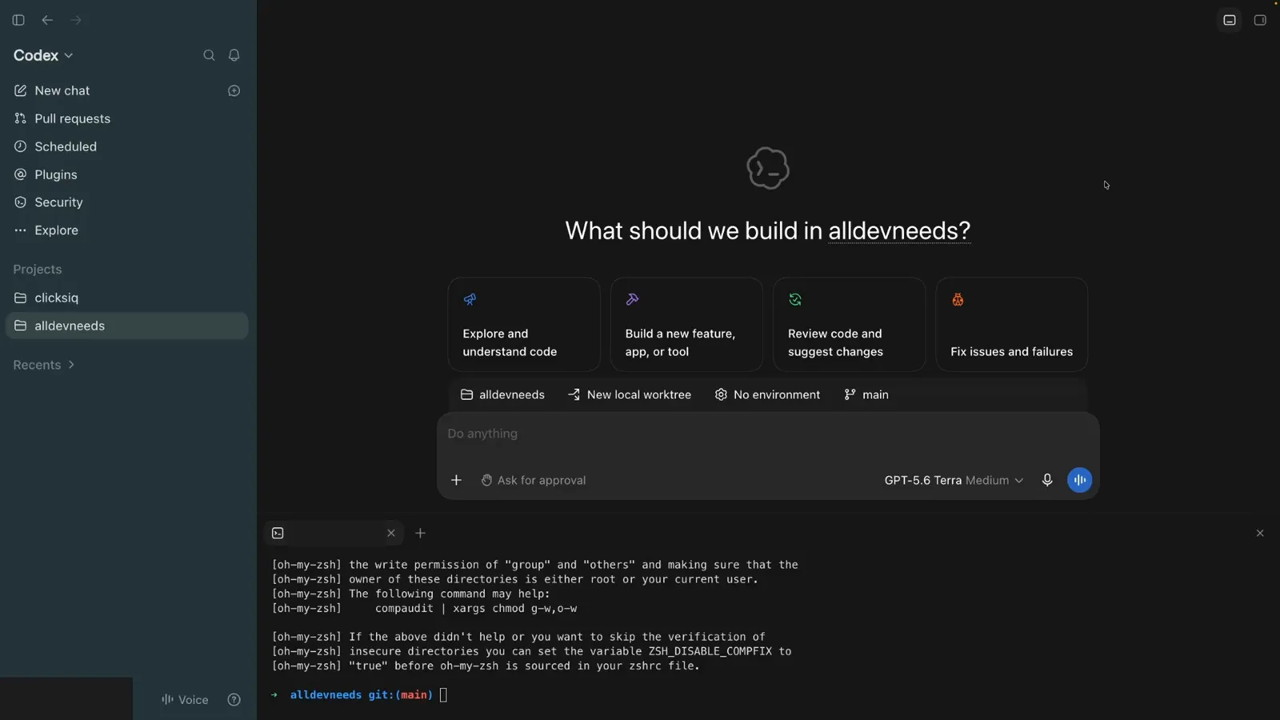Click the alldevneeds link in heading
Screen dimensions: 1280x720
tap(899, 231)
